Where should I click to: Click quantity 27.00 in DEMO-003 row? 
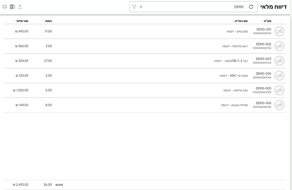click(x=48, y=61)
